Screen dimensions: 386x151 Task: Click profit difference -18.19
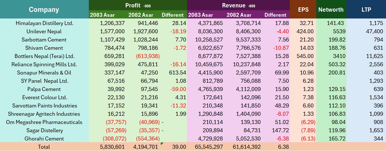(x=178, y=31)
